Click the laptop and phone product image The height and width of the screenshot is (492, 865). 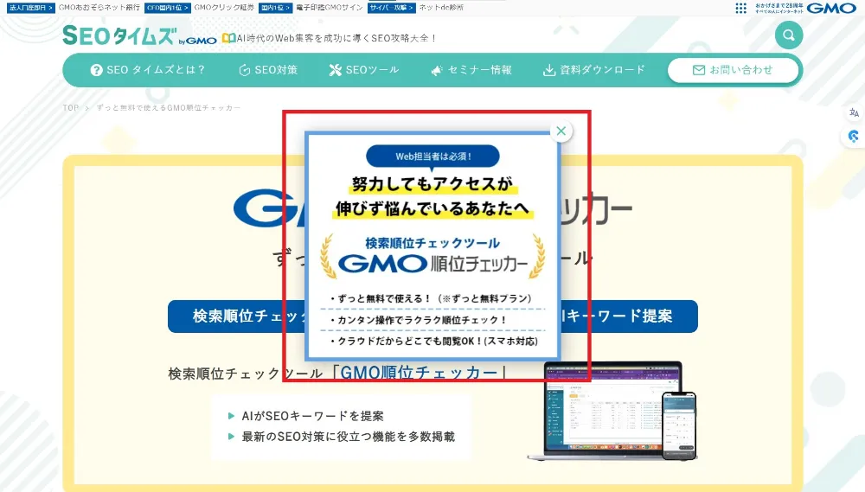(x=612, y=411)
